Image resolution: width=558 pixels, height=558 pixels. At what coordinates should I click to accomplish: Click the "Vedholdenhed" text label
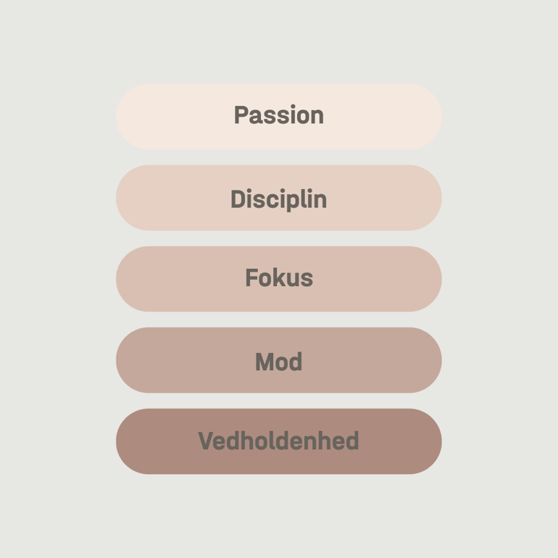point(278,441)
